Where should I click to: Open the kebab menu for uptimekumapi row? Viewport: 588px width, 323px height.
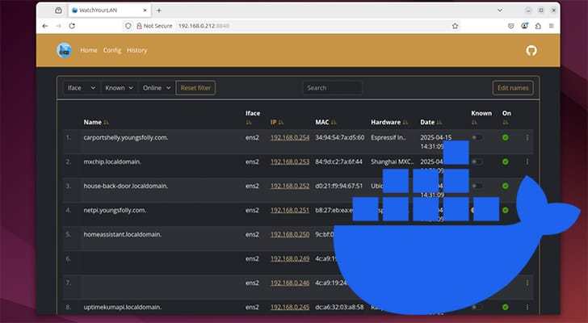point(527,307)
